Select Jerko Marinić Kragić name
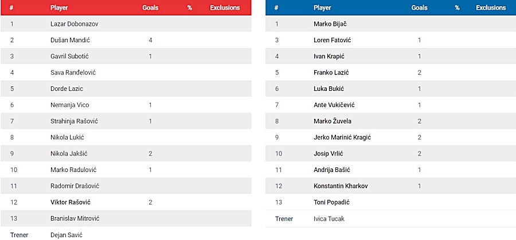516x240 pixels. pos(342,137)
